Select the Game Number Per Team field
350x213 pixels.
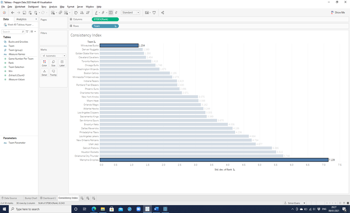(21, 59)
